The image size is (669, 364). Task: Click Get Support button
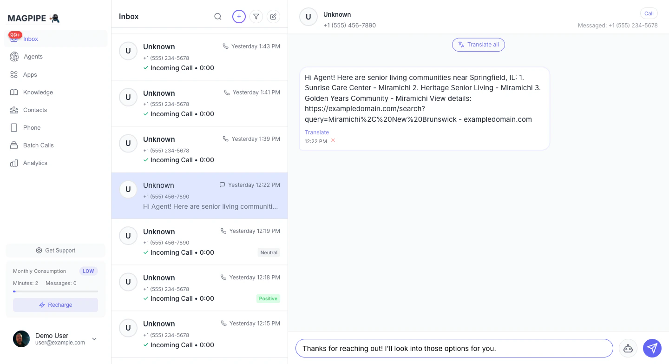point(56,251)
